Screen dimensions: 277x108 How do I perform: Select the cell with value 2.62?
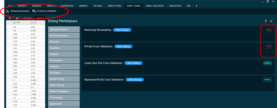click(x=37, y=27)
